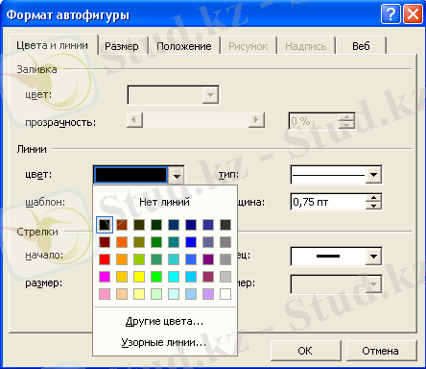This screenshot has width=426, height=369.
Task: Open the arrow end style dropdown
Action: coord(373,257)
